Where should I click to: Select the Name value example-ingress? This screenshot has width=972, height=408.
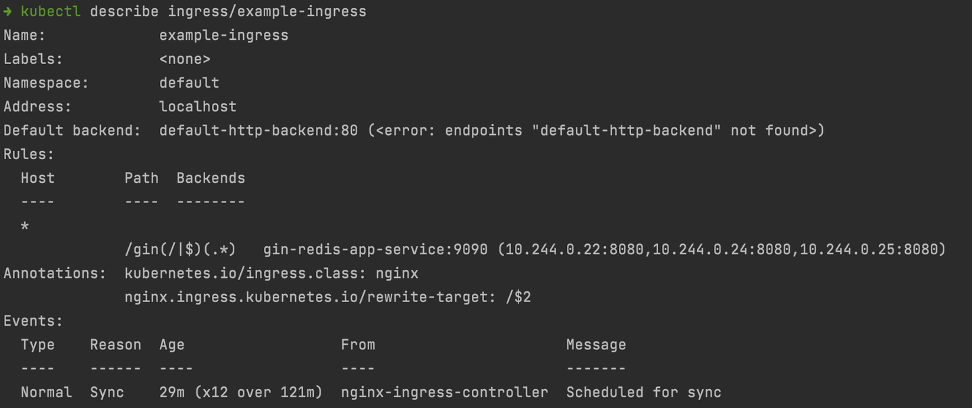[x=223, y=35]
